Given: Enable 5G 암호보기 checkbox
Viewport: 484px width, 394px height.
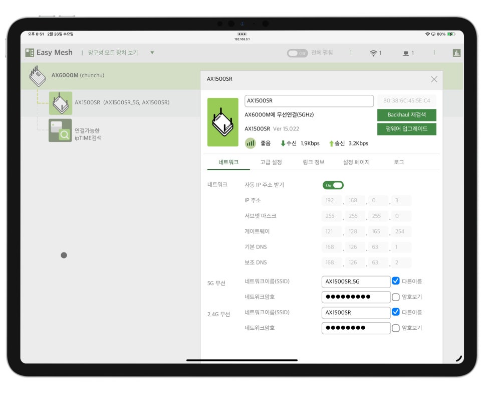Looking at the screenshot, I should (396, 297).
